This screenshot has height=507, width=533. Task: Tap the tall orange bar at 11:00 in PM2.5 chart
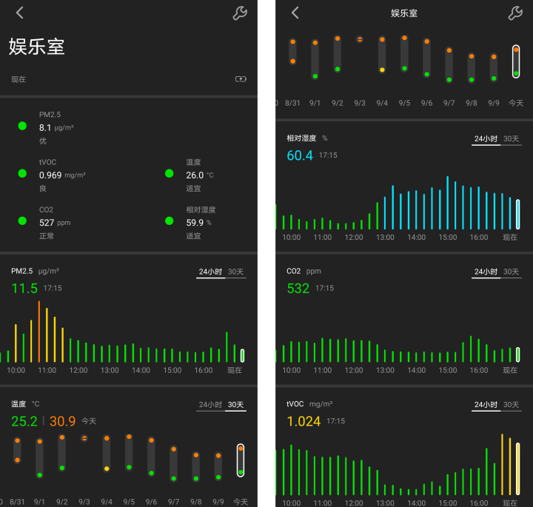(x=39, y=332)
